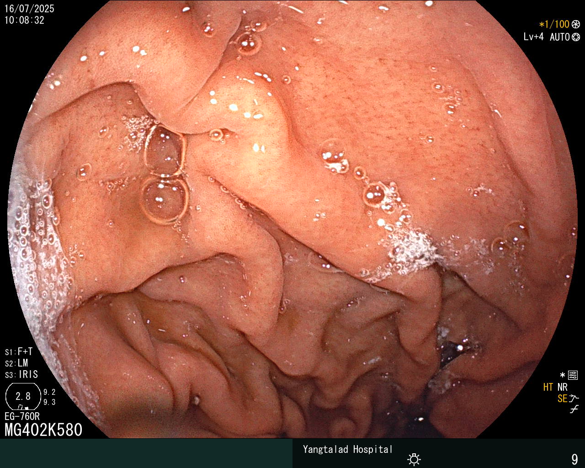Click the AUTO iris mode label
This screenshot has width=585, height=468.
tap(559, 37)
